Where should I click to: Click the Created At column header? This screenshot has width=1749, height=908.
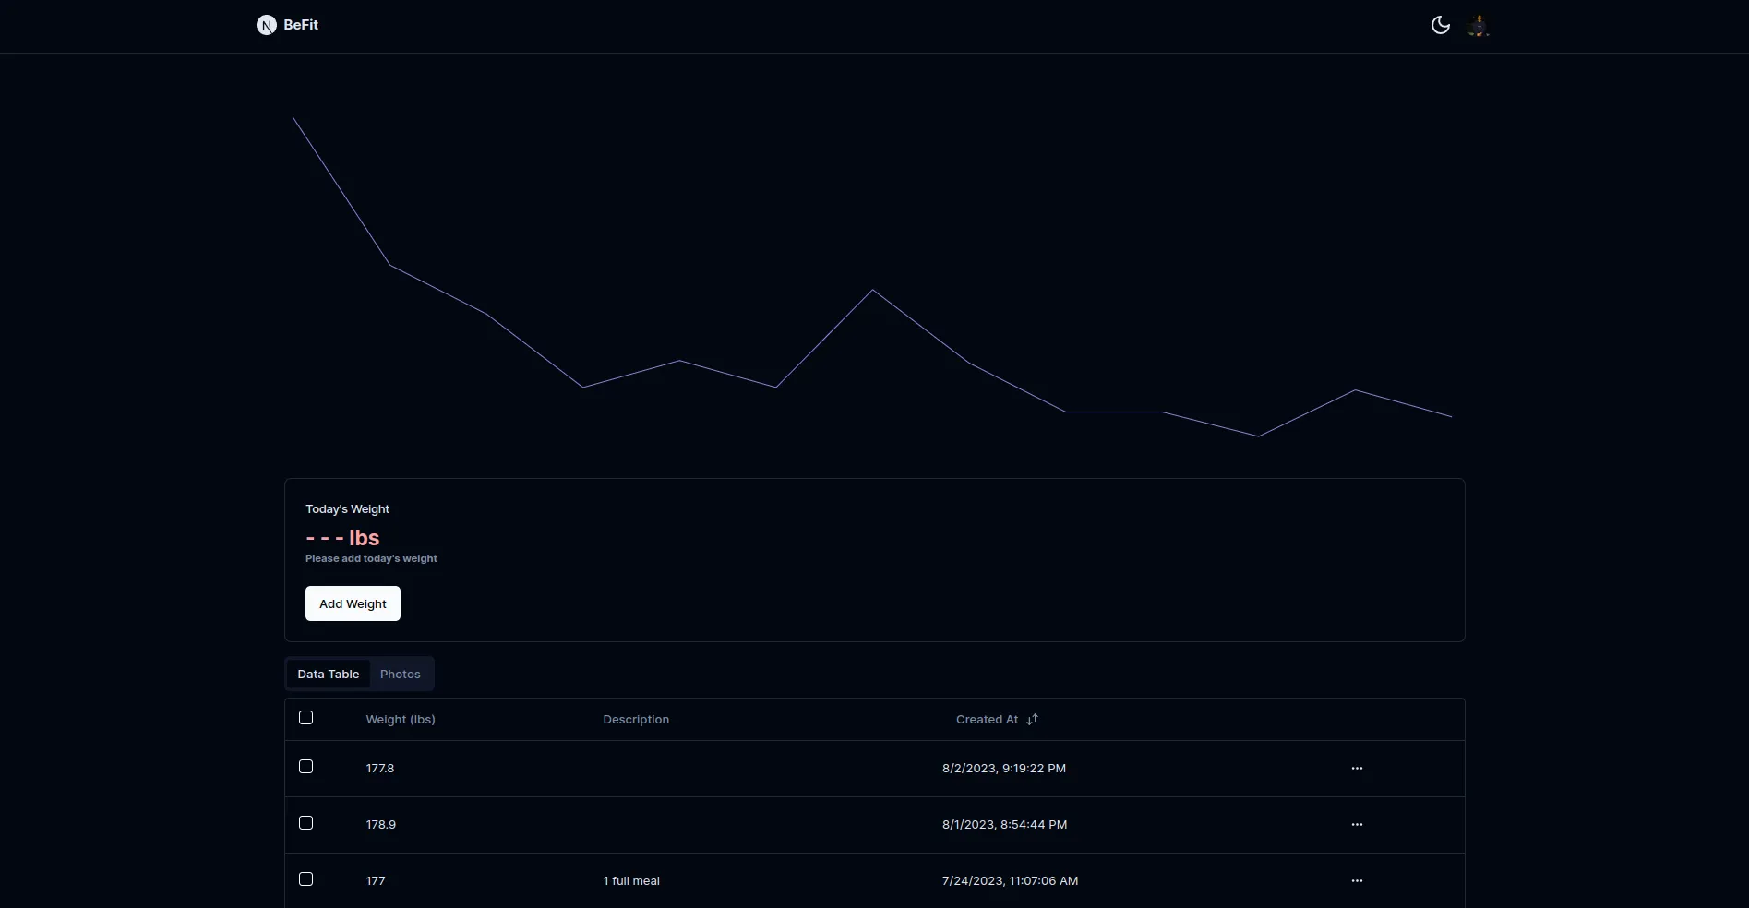987,719
